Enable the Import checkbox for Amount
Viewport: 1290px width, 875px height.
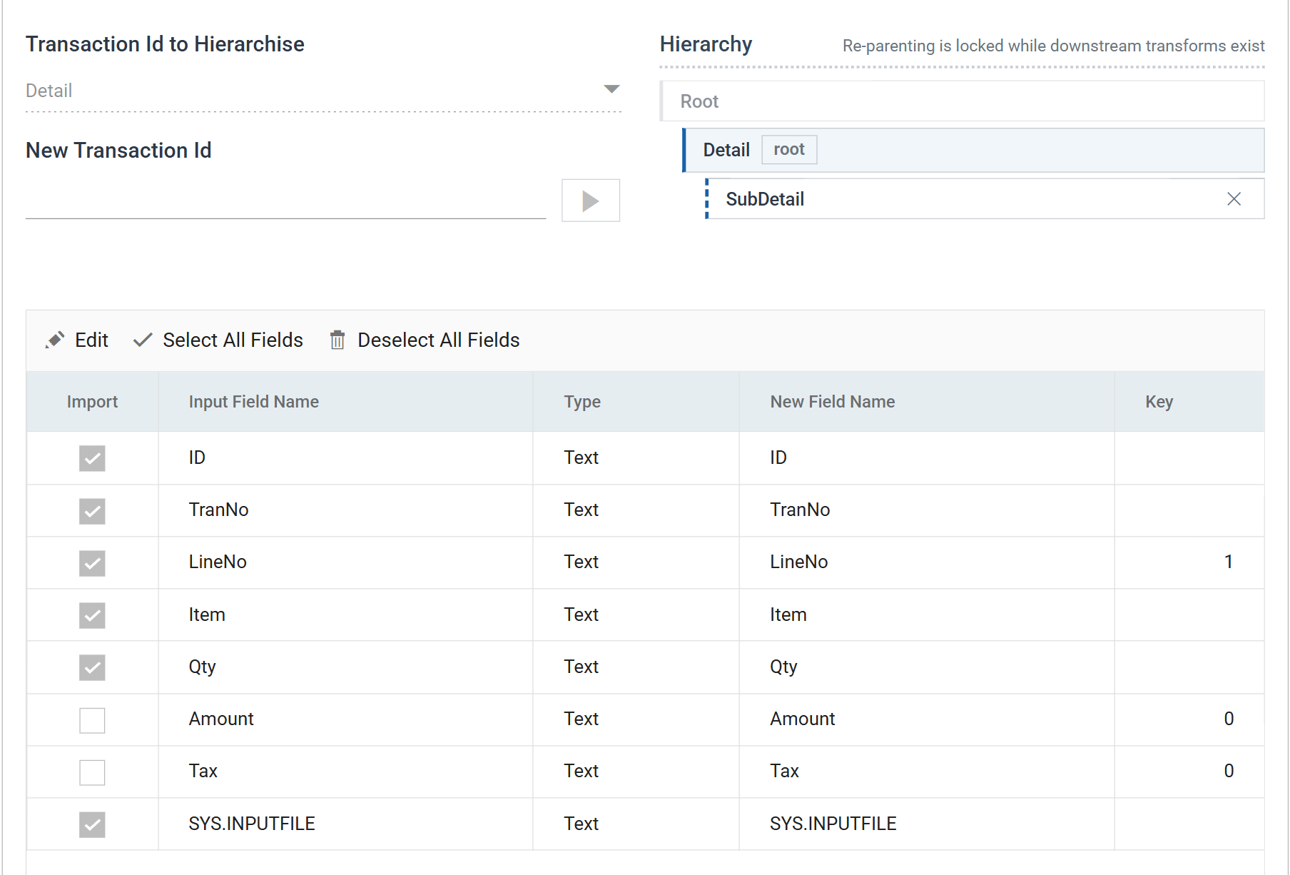pyautogui.click(x=92, y=720)
